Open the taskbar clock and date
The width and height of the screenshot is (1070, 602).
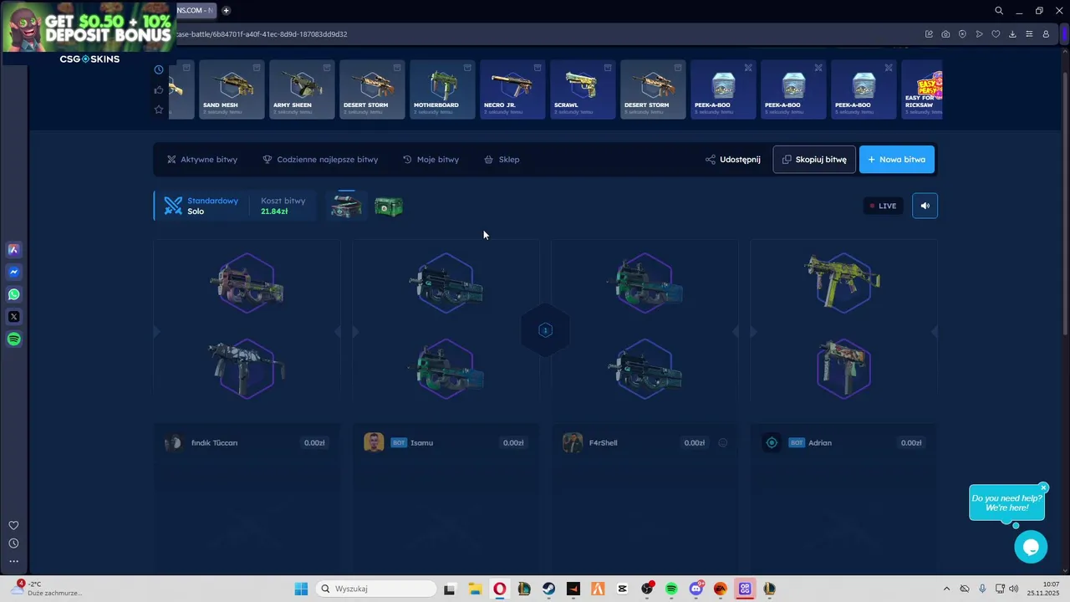coord(1043,589)
